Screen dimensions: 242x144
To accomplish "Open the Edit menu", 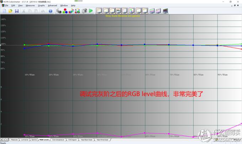I will [x=13, y=6].
